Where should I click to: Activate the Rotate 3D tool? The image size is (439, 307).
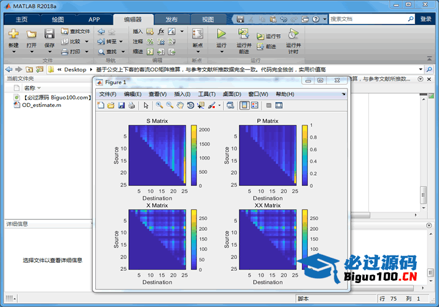click(x=190, y=106)
